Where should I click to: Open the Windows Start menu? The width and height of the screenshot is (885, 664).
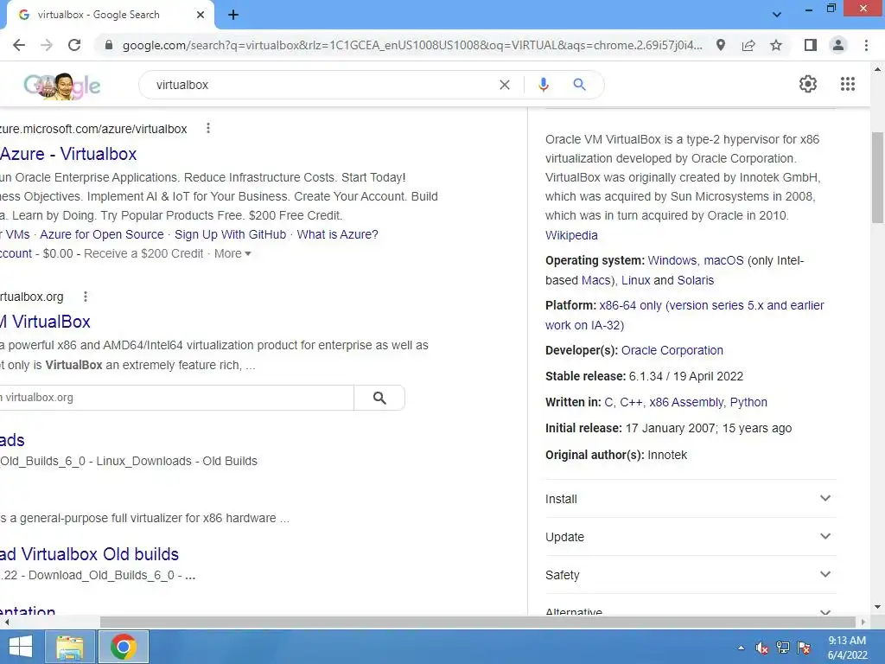tap(21, 647)
